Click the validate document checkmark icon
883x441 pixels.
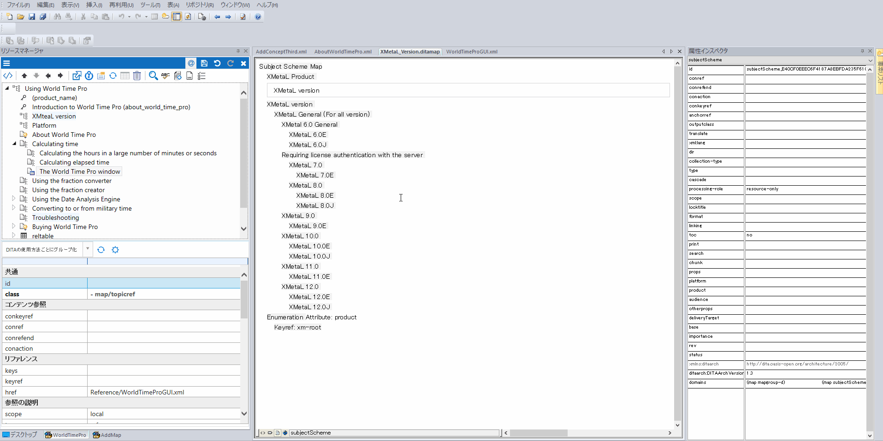[x=243, y=17]
